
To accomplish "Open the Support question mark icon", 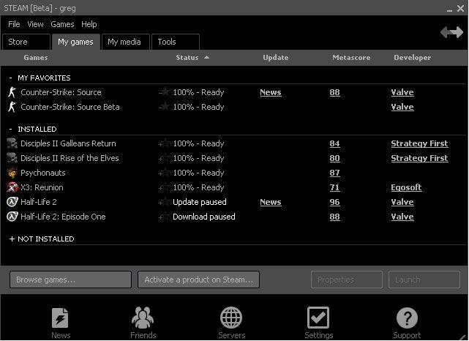I will (407, 318).
